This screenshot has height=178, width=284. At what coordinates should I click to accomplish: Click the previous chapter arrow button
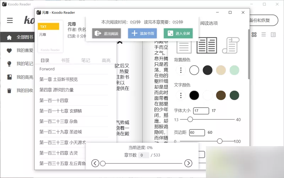(95, 163)
